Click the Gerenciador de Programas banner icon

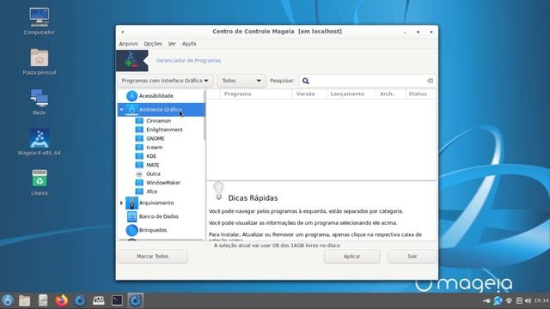coord(131,61)
